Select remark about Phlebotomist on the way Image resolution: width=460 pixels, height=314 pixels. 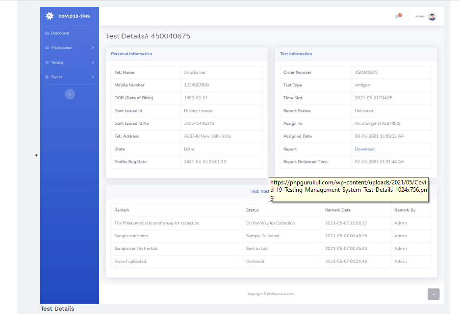[157, 223]
